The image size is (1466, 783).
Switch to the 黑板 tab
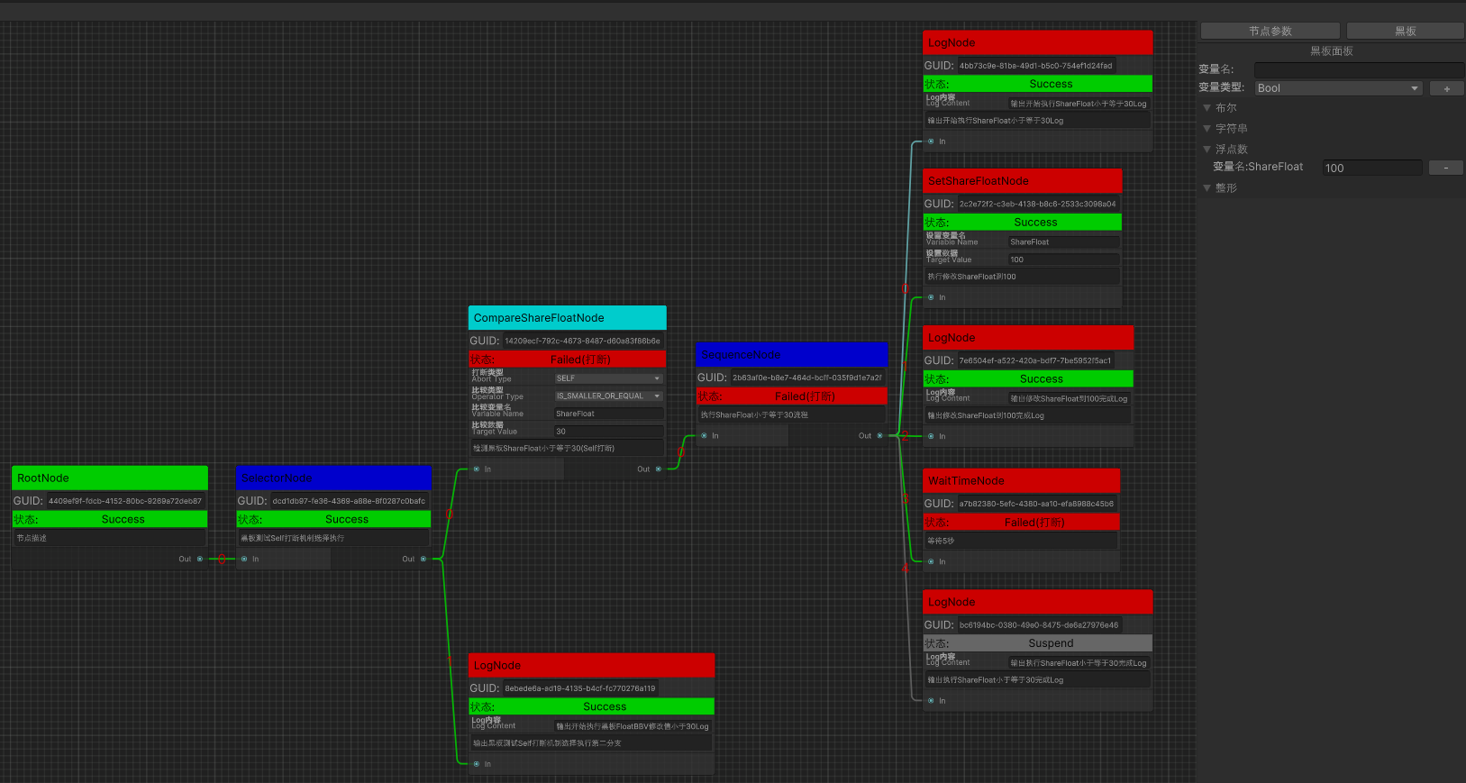(x=1405, y=32)
